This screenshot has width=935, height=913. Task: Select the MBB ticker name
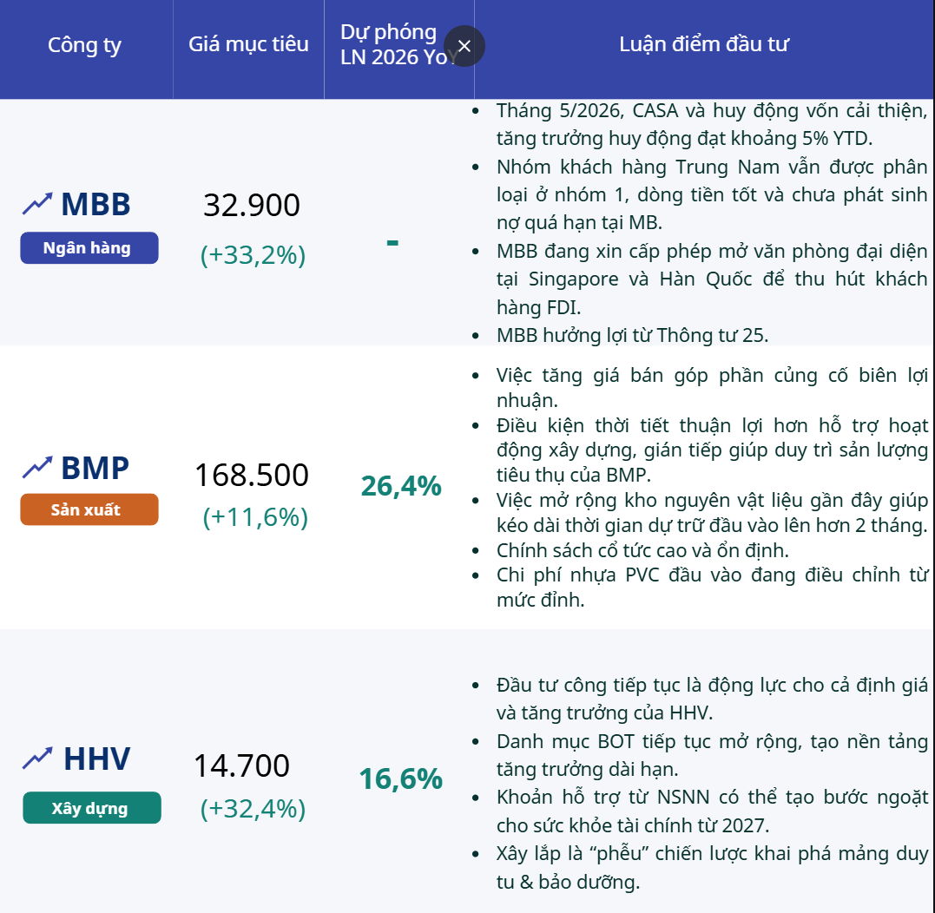(x=95, y=205)
